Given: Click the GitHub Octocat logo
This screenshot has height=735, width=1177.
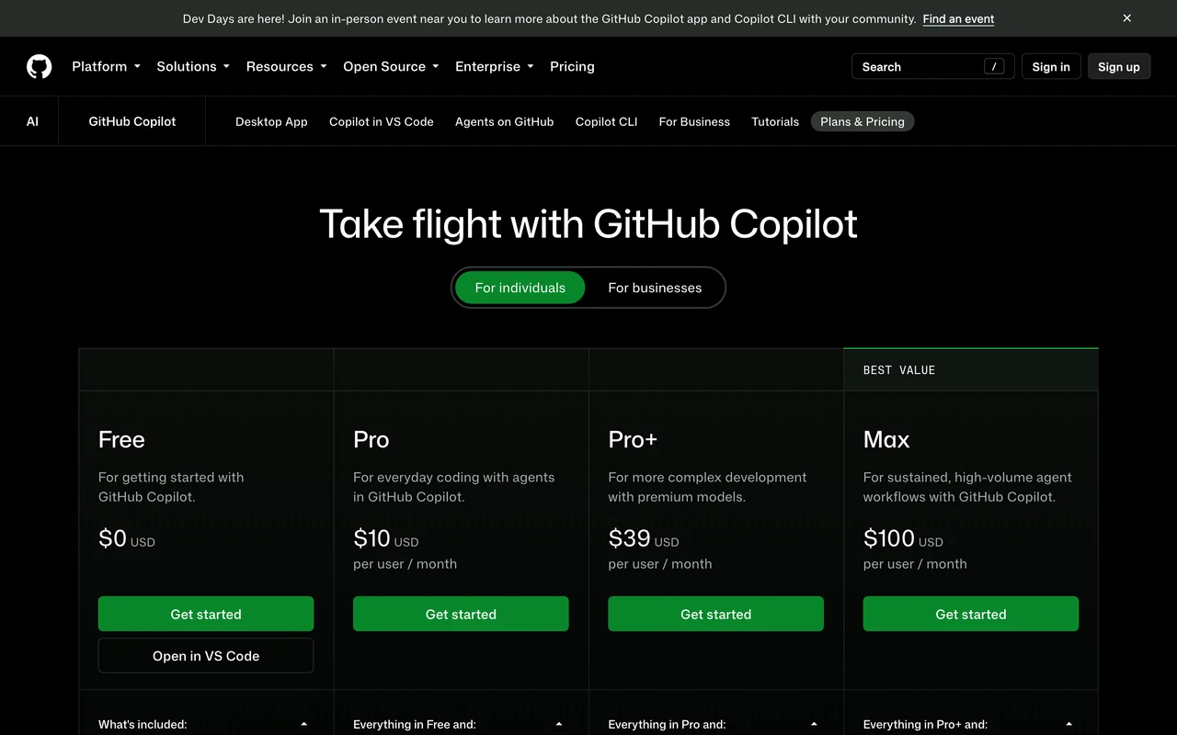Looking at the screenshot, I should coord(39,66).
